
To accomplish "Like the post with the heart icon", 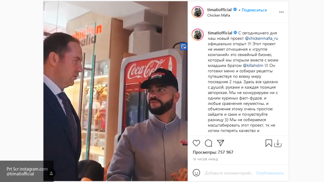I will (x=196, y=143).
